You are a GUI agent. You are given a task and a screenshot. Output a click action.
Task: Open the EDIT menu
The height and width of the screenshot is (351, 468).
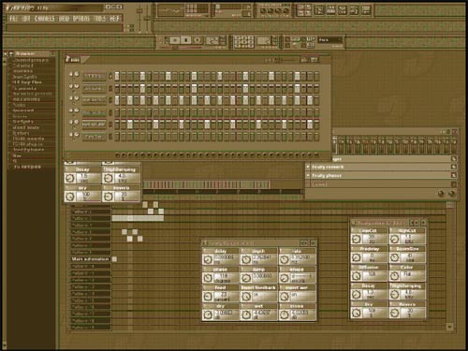(26, 19)
